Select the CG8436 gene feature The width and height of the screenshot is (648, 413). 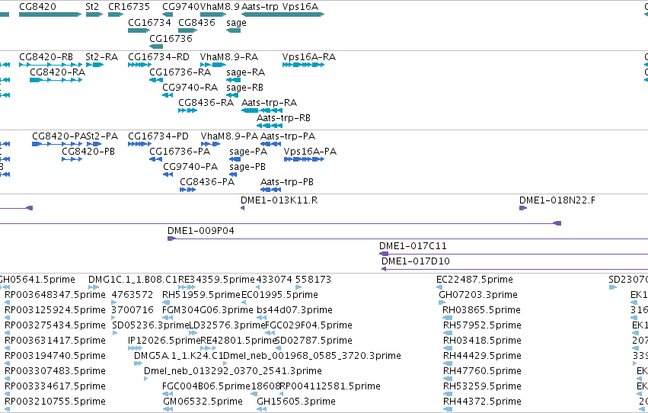pos(187,30)
